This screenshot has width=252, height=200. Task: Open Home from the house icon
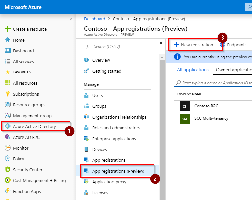[8, 40]
